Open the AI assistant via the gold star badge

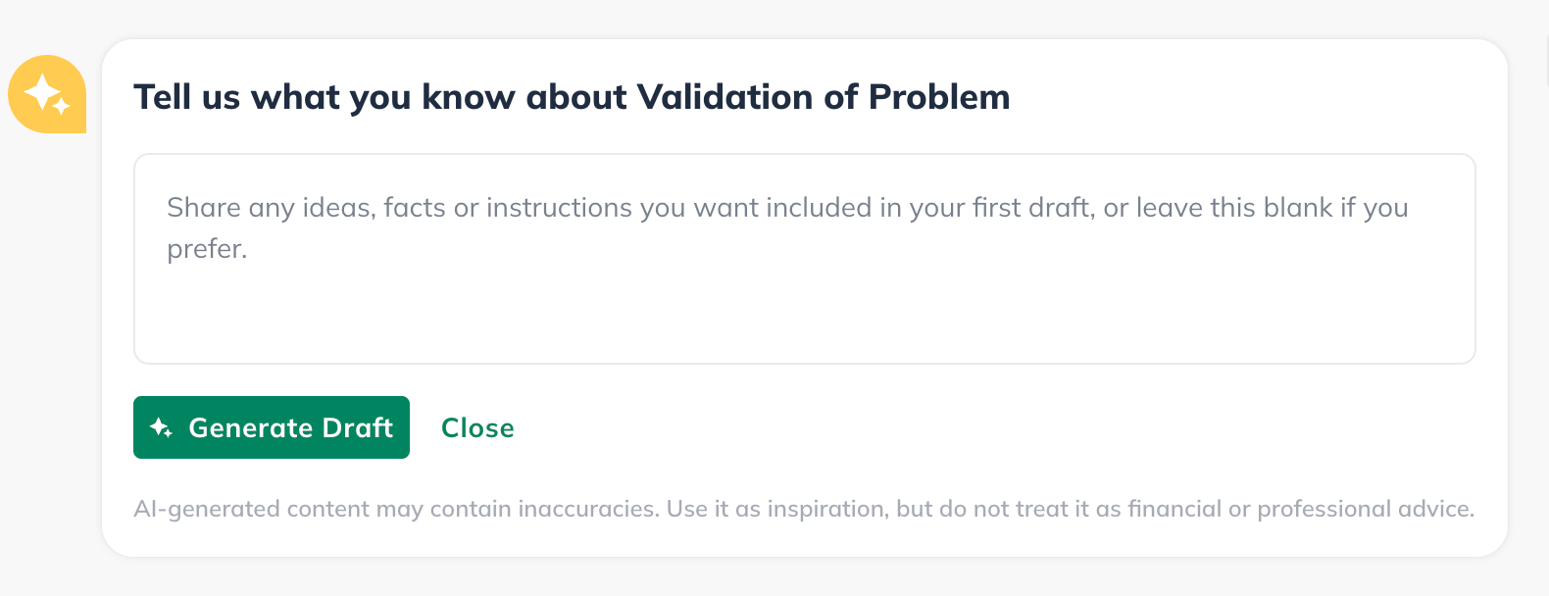point(46,95)
